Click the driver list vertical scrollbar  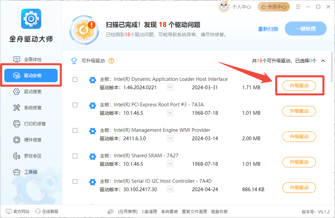[332, 67]
